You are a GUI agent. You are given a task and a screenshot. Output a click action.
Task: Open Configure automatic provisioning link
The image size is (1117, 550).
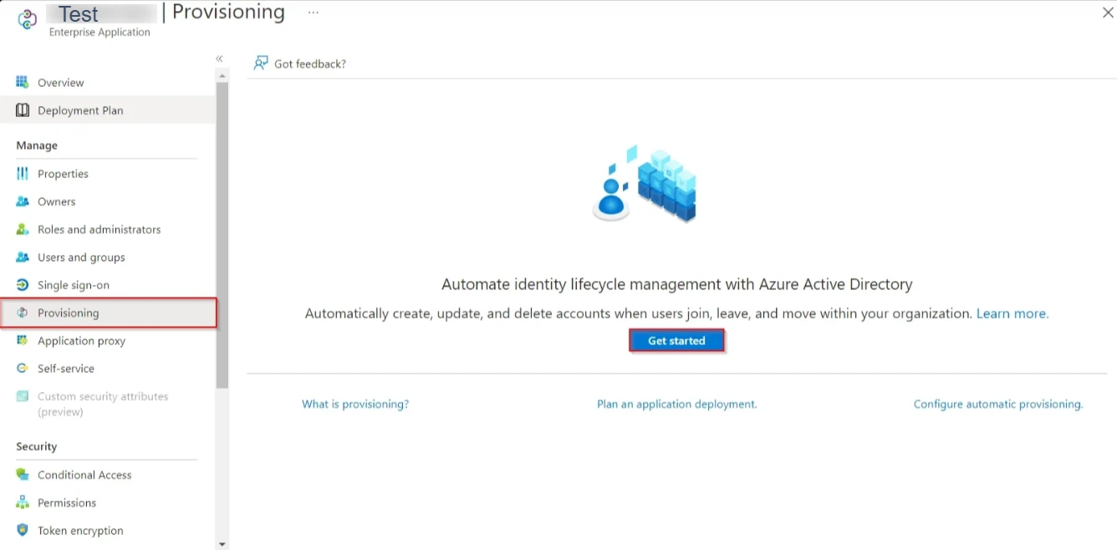[998, 404]
